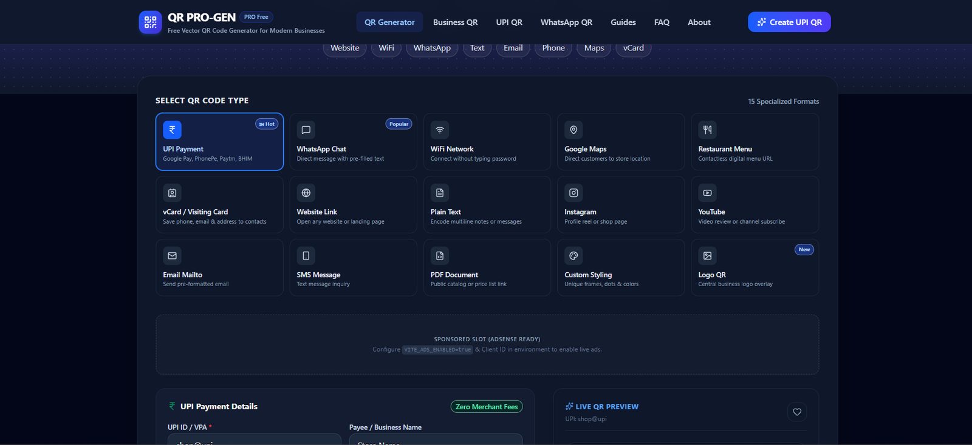Screen dimensions: 972x445
Task: Open the Business QR nav item
Action: click(456, 22)
